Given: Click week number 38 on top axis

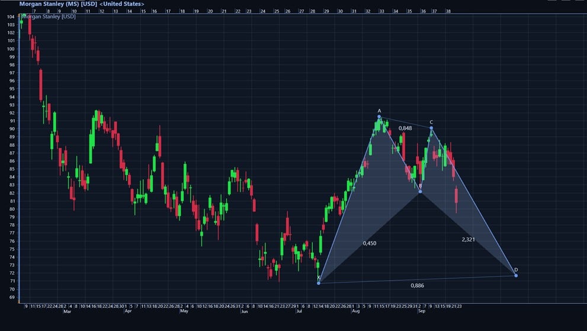Looking at the screenshot, I should [448, 11].
